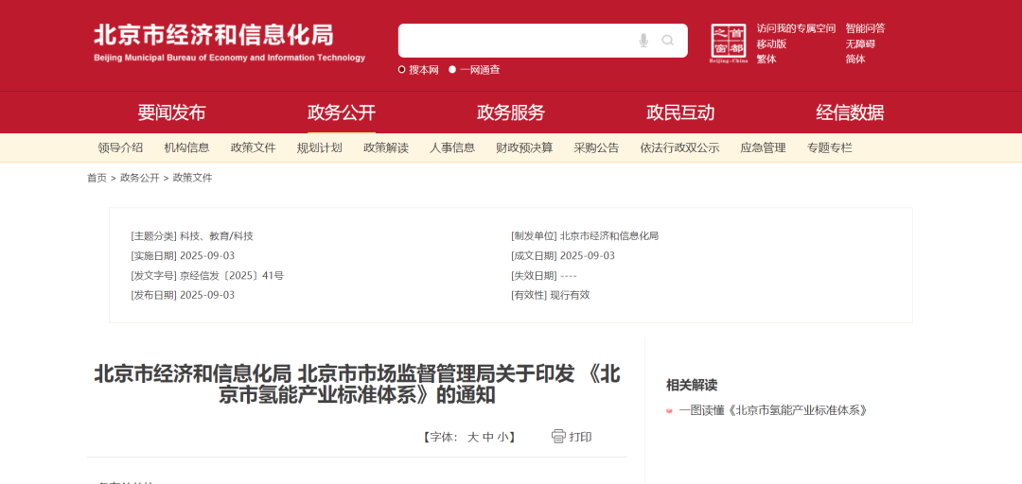The width and height of the screenshot is (1022, 484).
Task: Click 政策文件 in the breadcrumb
Action: pyautogui.click(x=192, y=178)
